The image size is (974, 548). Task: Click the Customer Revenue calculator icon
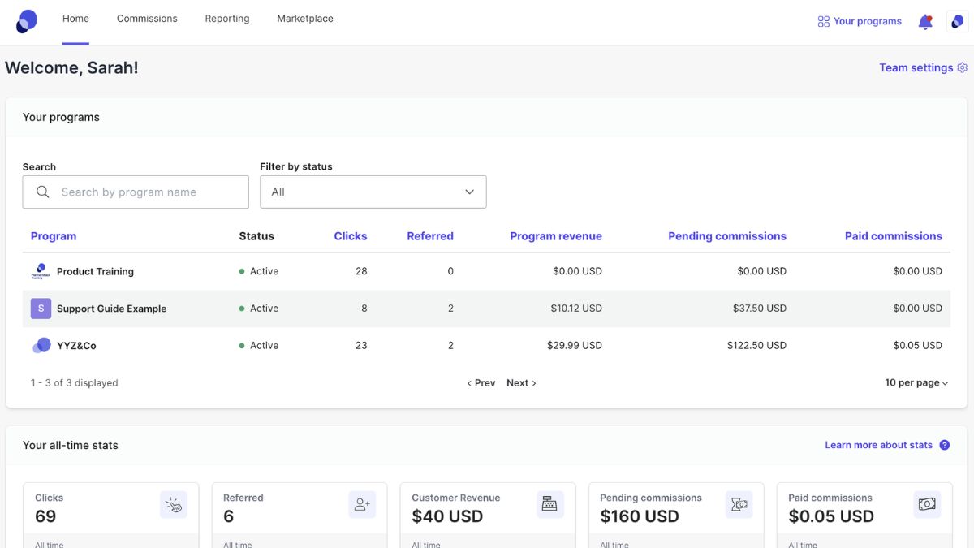pyautogui.click(x=549, y=503)
